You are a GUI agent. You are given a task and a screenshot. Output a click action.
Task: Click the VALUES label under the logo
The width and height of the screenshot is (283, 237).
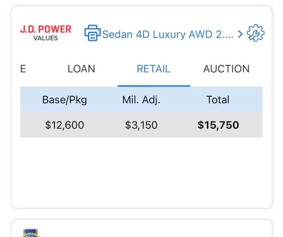click(x=45, y=38)
